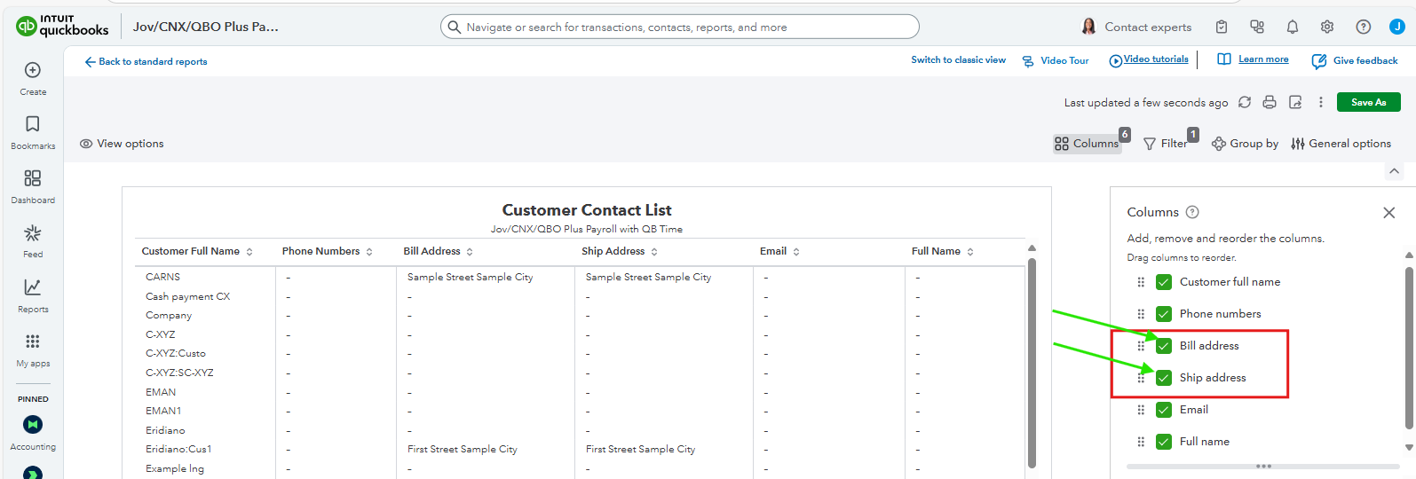Click the report table vertical scrollbar

[x=1032, y=355]
